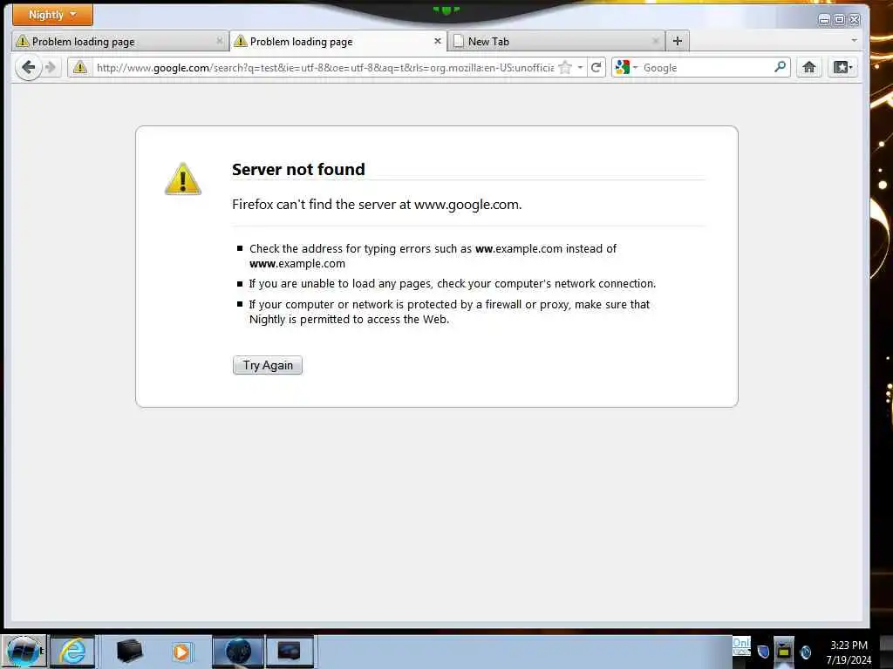Click the firewall or proxy bullet text
Viewport: 893px width, 669px height.
tap(449, 312)
